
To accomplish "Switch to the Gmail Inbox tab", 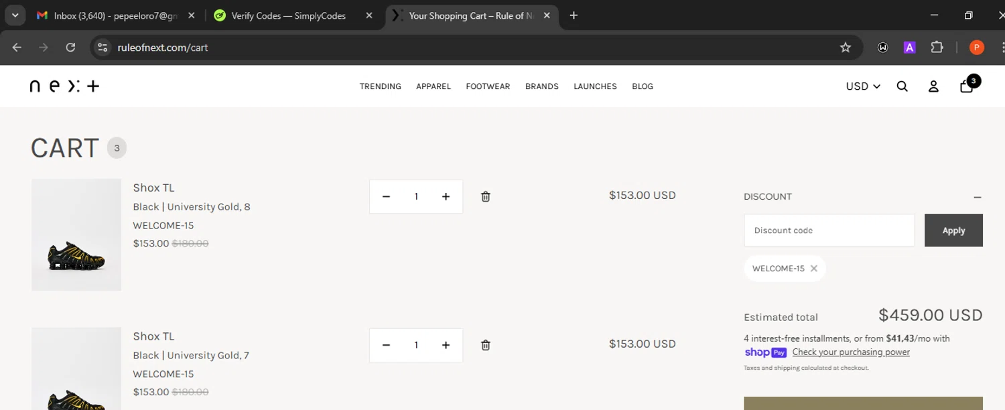I will coord(115,15).
